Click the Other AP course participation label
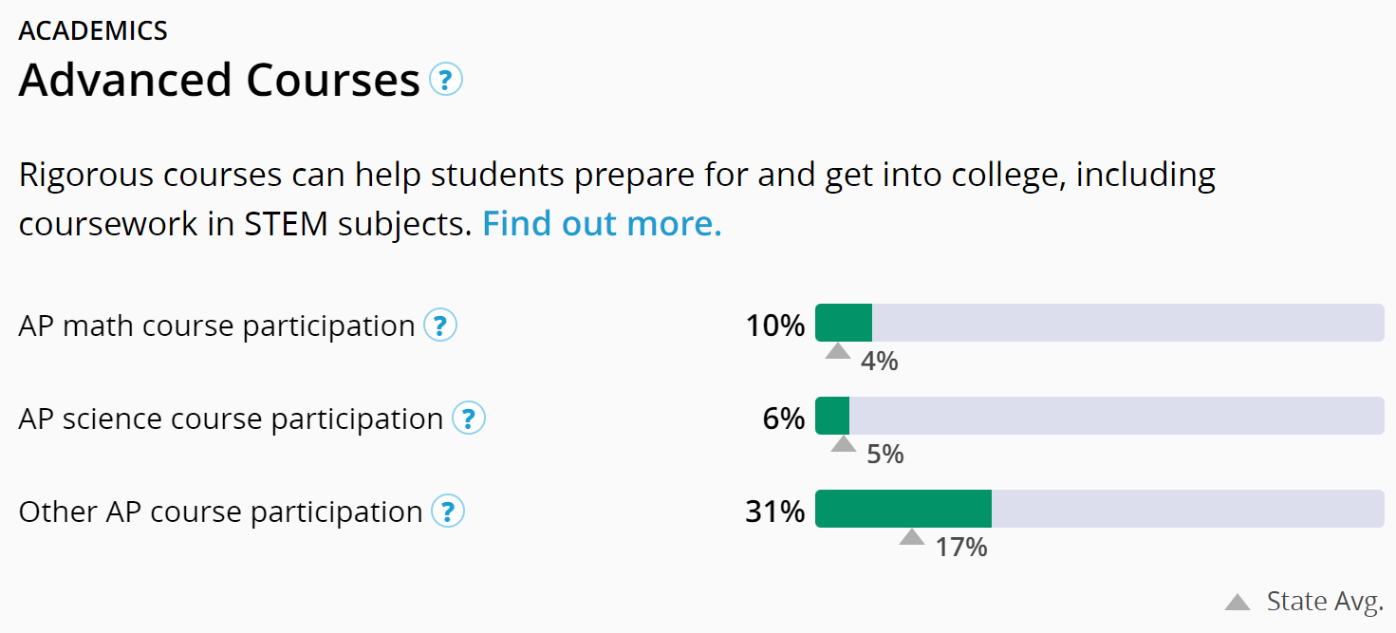 click(220, 512)
